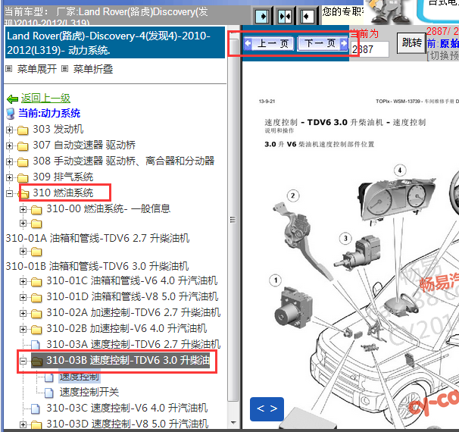
Task: Click the 菜单展开 menu expand icon
Action: pyautogui.click(x=9, y=69)
